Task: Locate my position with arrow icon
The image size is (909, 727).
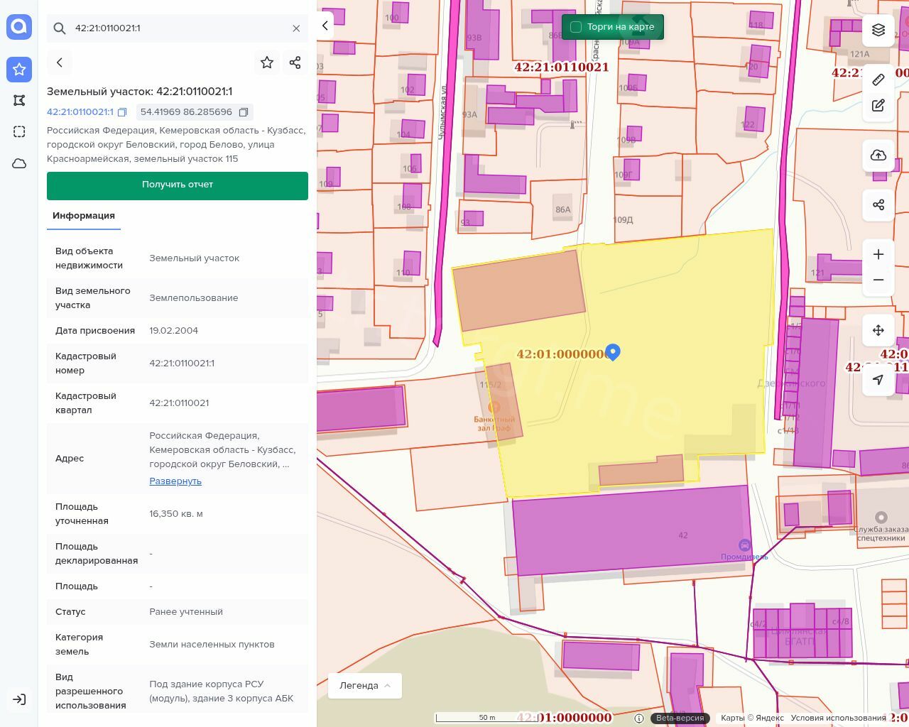Action: pos(878,380)
